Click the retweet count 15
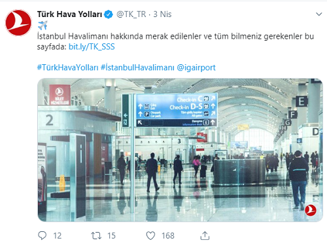 click(x=111, y=236)
